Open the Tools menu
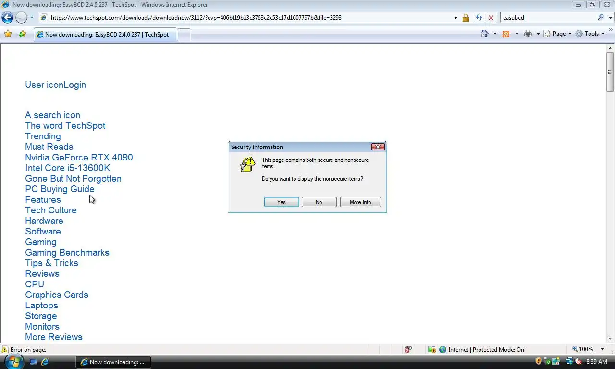 tap(590, 34)
